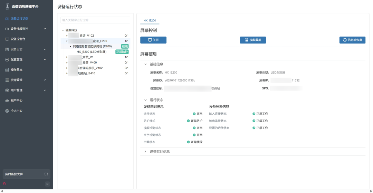Click green check icon beside 正常播放
The width and height of the screenshot is (373, 193).
pos(189,142)
